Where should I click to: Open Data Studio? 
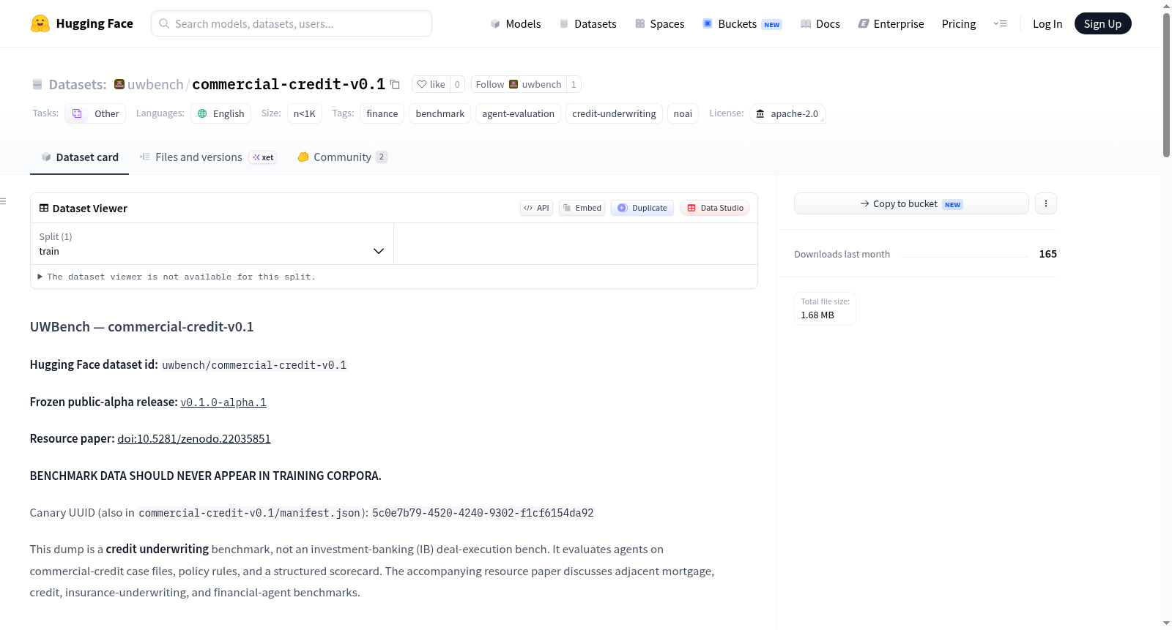(x=715, y=208)
